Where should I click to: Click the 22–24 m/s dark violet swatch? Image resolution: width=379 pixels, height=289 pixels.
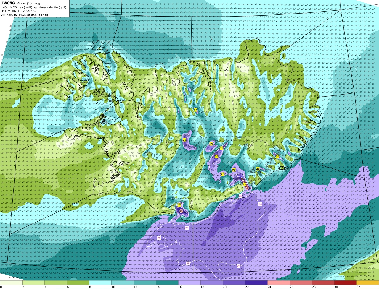tap(256, 283)
